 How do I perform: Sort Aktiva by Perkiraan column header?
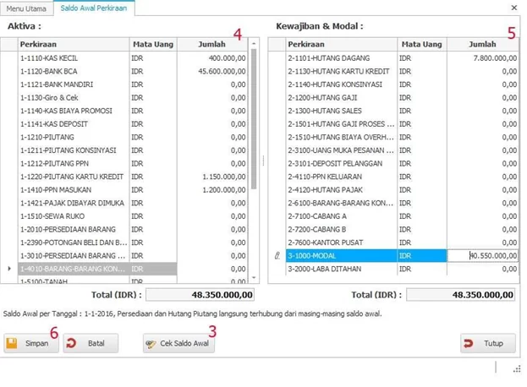point(72,43)
